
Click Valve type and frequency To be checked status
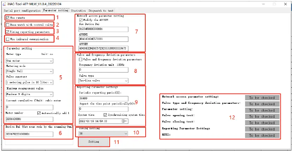[x=262, y=104]
